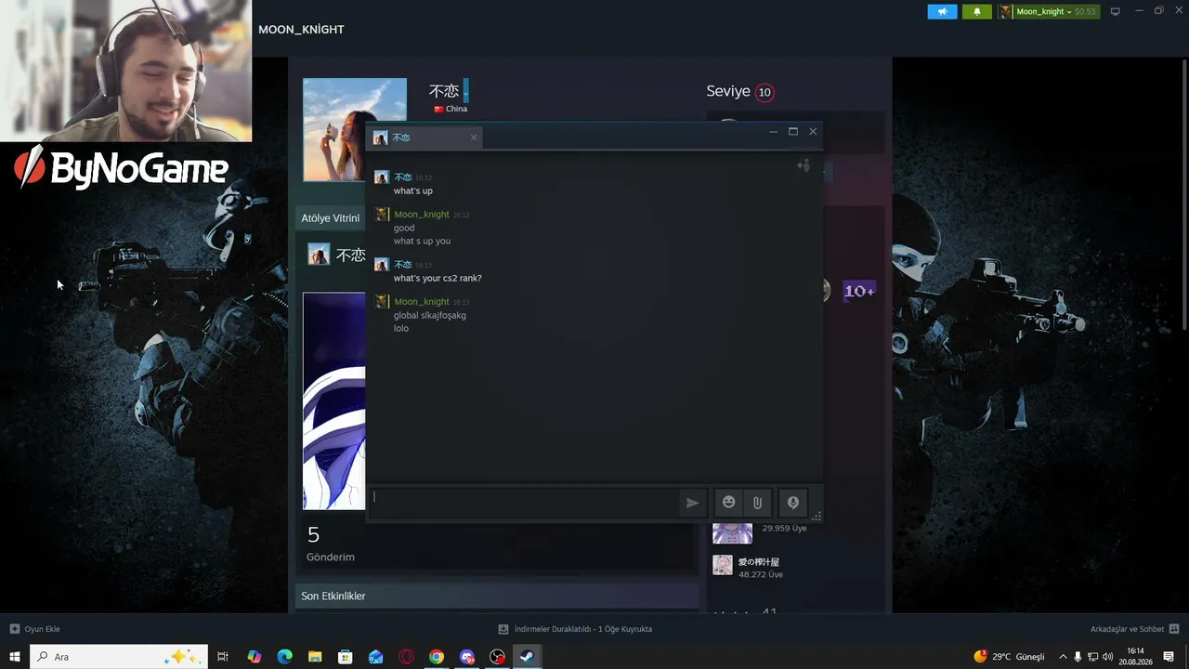The image size is (1189, 669).
Task: Launch Copilot from the taskbar
Action: pyautogui.click(x=255, y=657)
